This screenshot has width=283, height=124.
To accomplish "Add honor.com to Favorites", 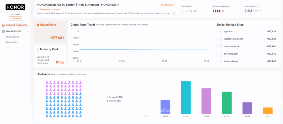I will tap(15, 19).
